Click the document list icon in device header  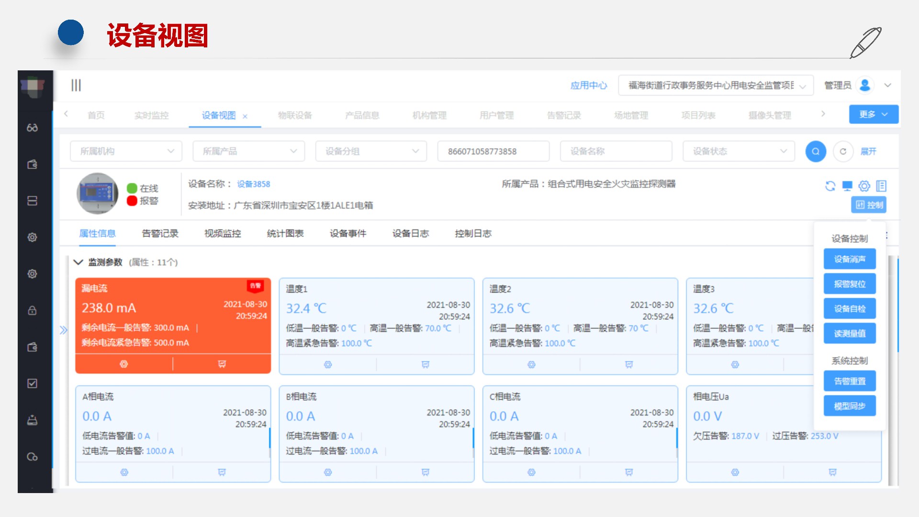click(x=881, y=186)
